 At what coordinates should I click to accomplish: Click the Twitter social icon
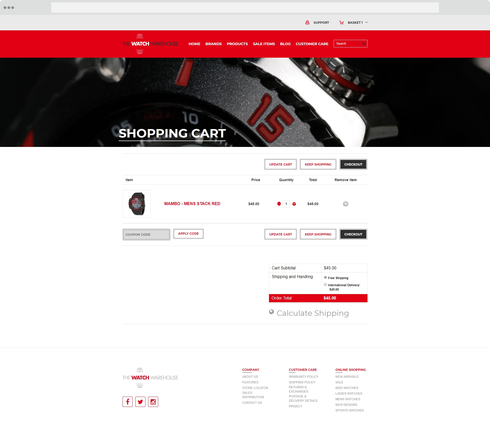click(x=140, y=402)
